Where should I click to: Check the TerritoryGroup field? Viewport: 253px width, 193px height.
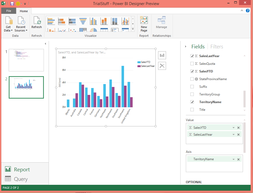tap(192, 94)
